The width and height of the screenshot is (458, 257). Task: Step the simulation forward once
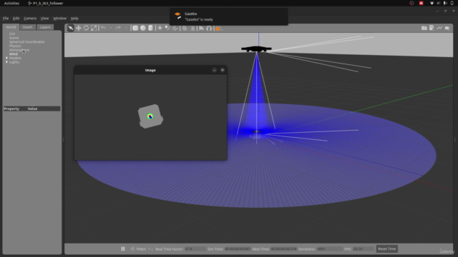pyautogui.click(x=132, y=249)
